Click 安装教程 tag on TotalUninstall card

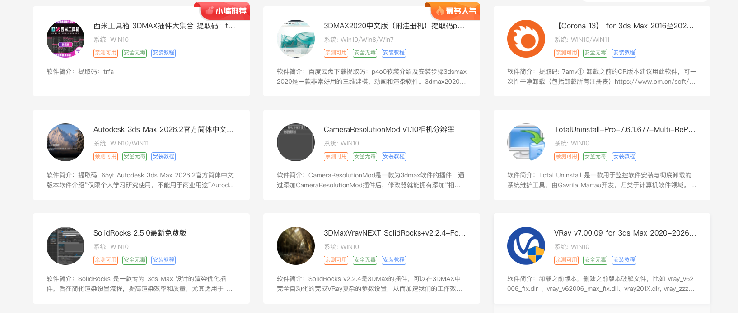624,156
